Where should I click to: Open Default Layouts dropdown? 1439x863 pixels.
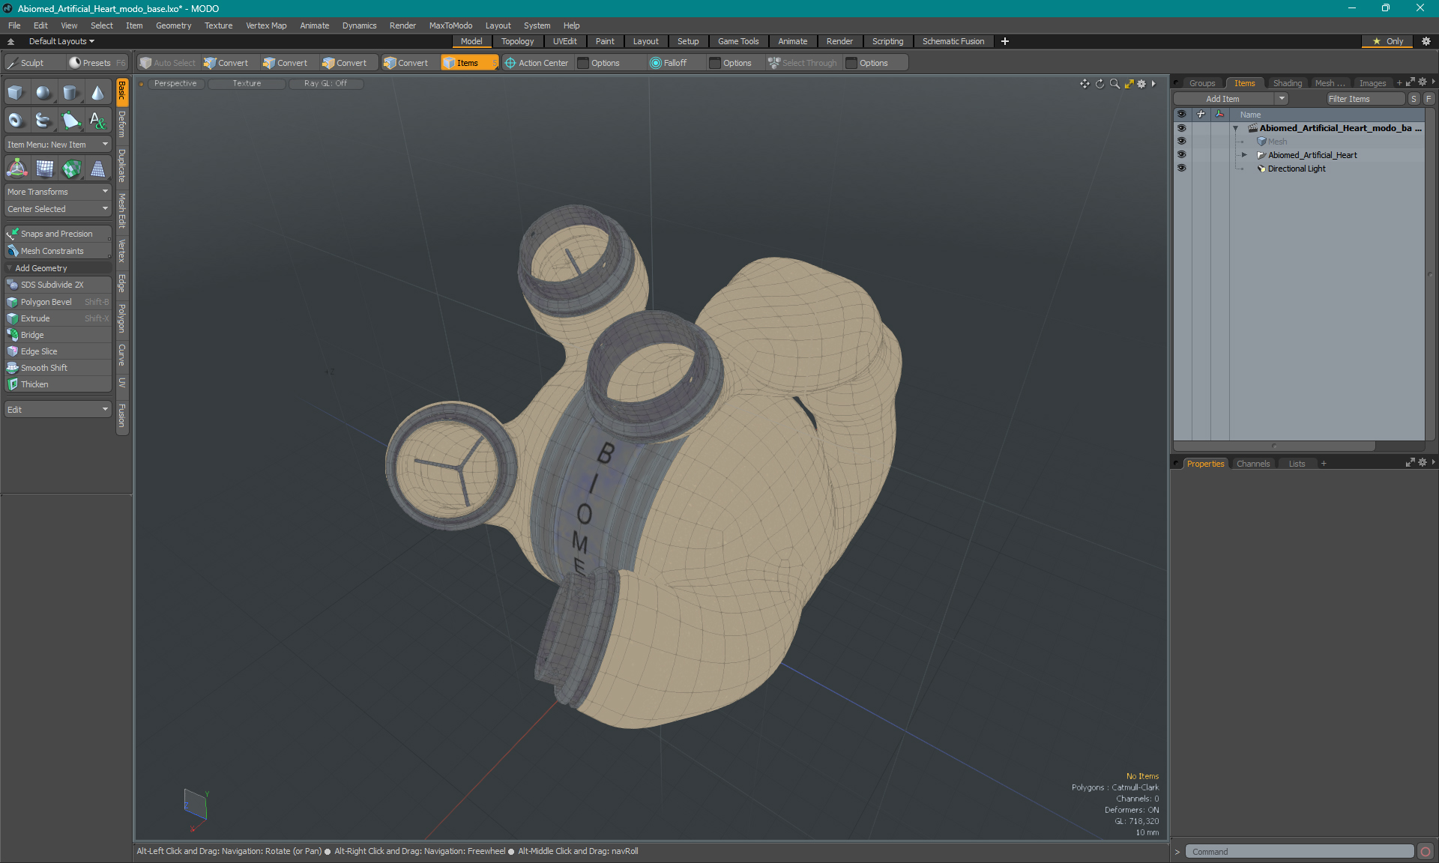61,41
